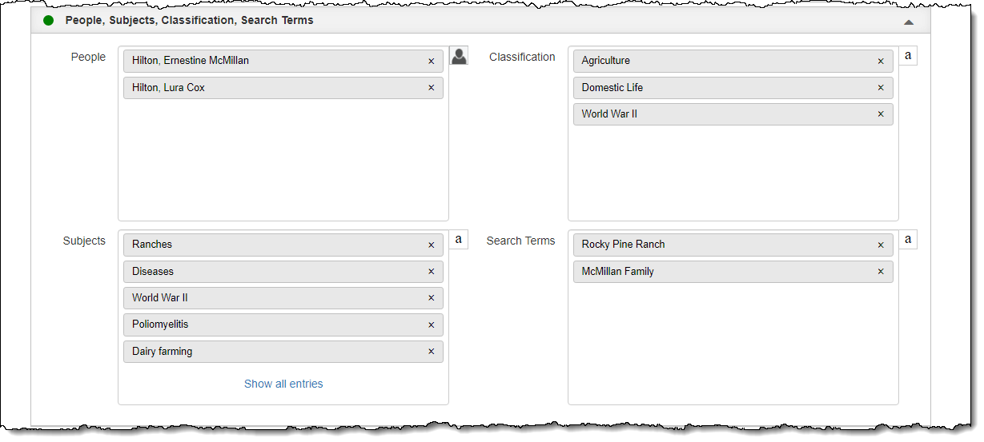Remove Poliomyelitis from Subjects
The width and height of the screenshot is (984, 442).
[431, 325]
